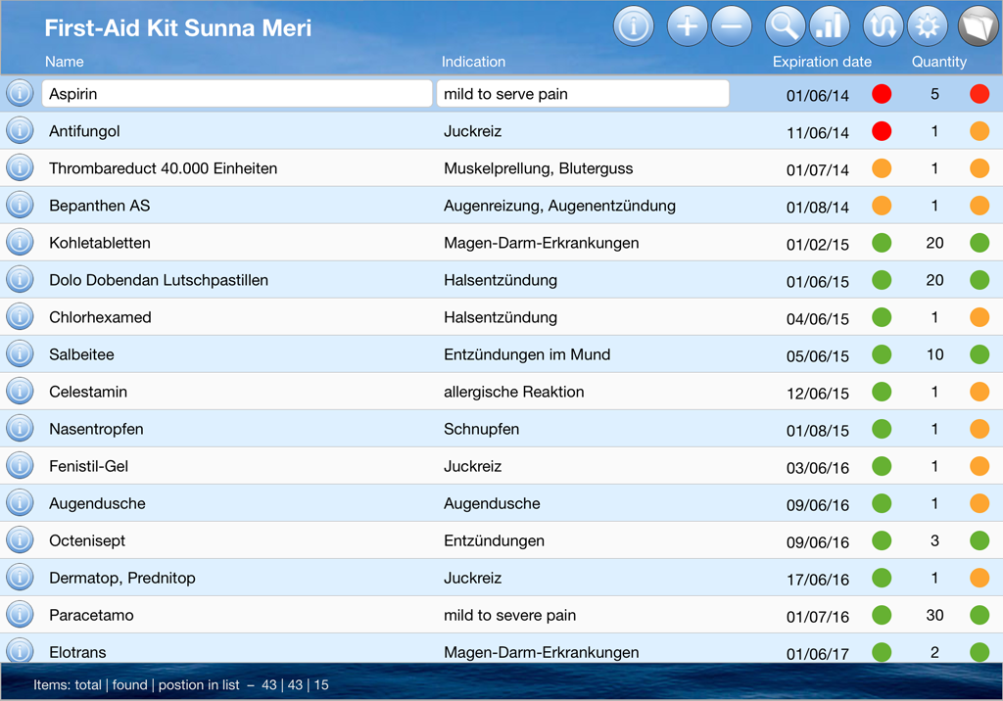This screenshot has height=701, width=1003.
Task: Click expiration date 11/06/14
Action: (818, 132)
